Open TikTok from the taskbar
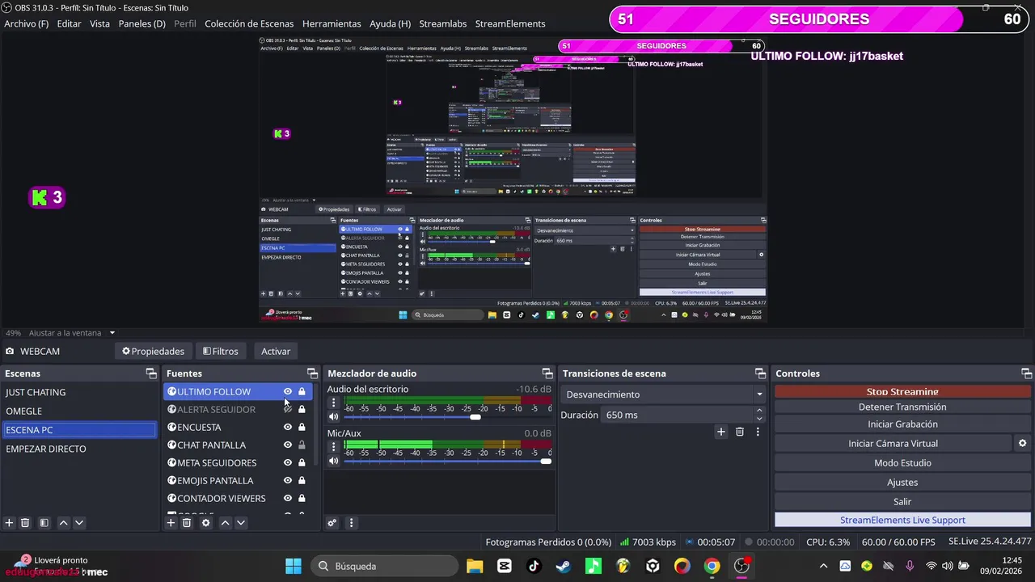Viewport: 1035px width, 582px height. [x=534, y=566]
